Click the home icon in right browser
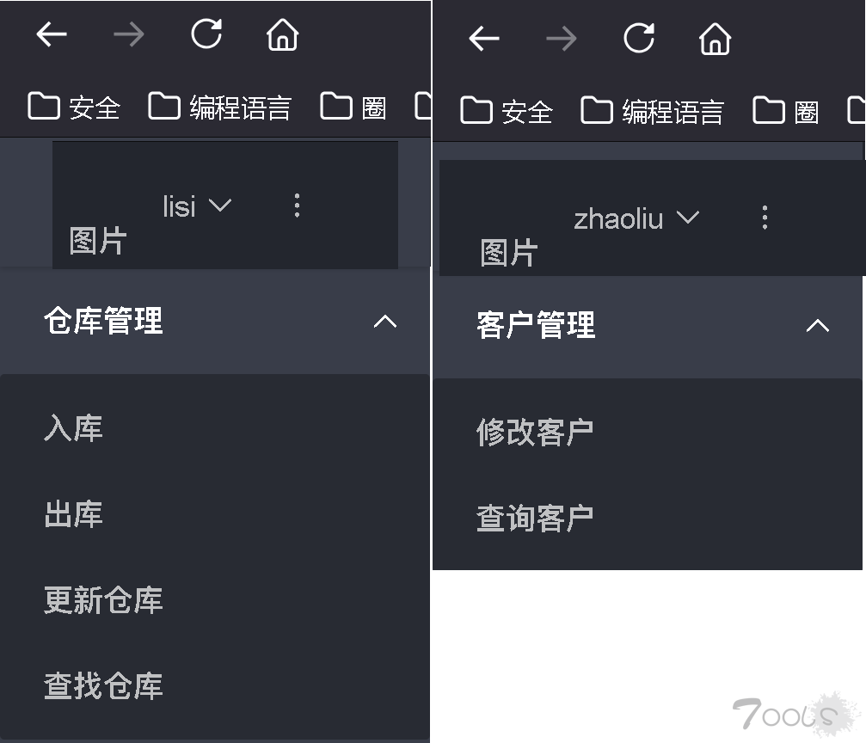The height and width of the screenshot is (743, 866). [716, 39]
